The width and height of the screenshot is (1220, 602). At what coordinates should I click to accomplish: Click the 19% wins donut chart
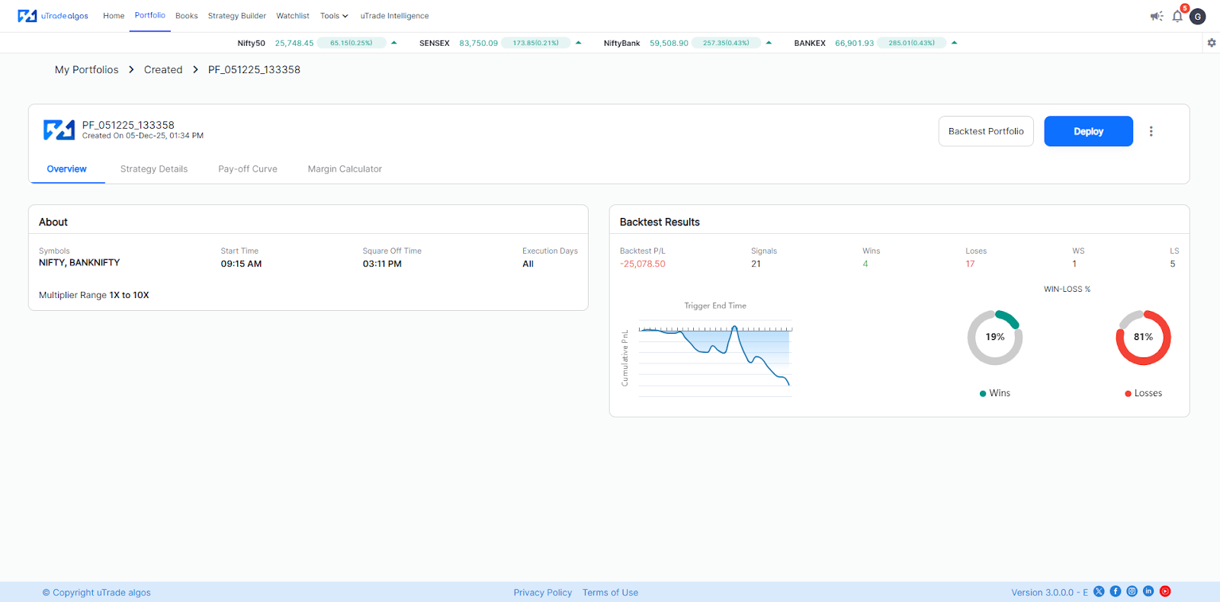pyautogui.click(x=994, y=337)
